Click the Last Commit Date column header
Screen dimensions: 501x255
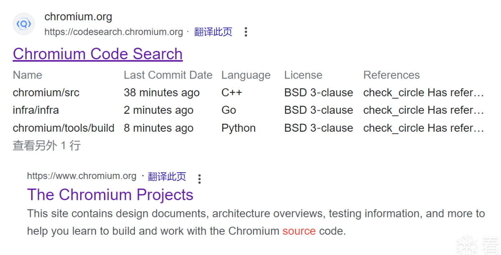168,75
